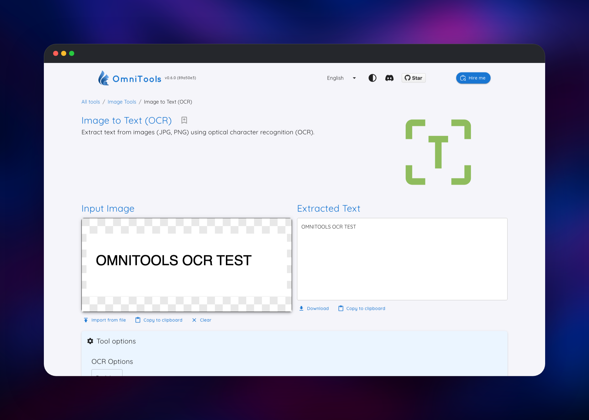Click the Tool options gear icon
Viewport: 589px width, 420px height.
coord(90,341)
